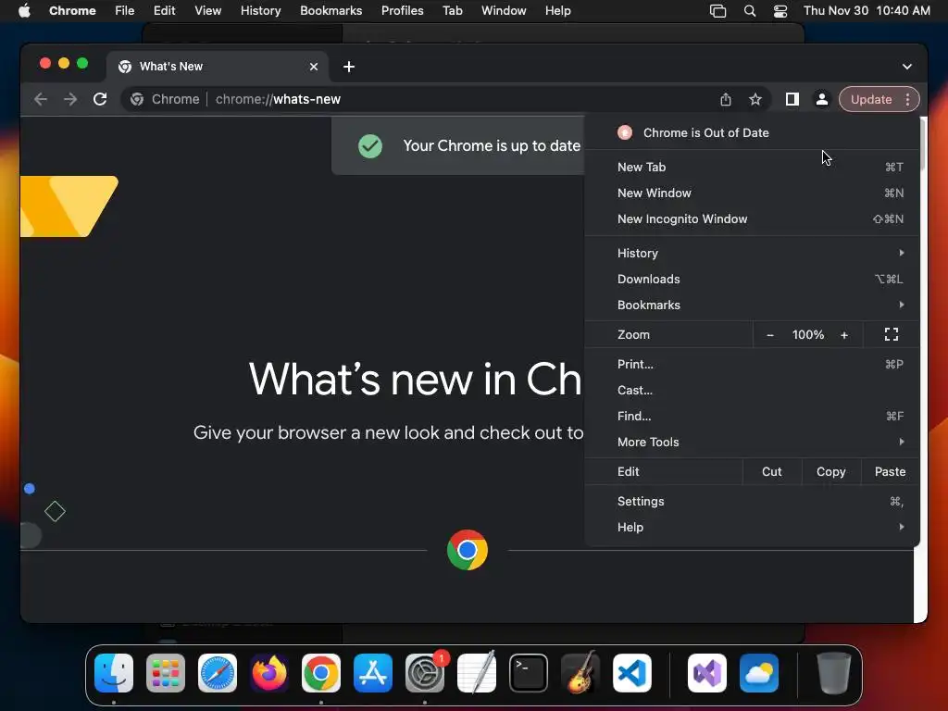948x711 pixels.
Task: Open the Chrome app menu in menu bar
Action: point(72,11)
